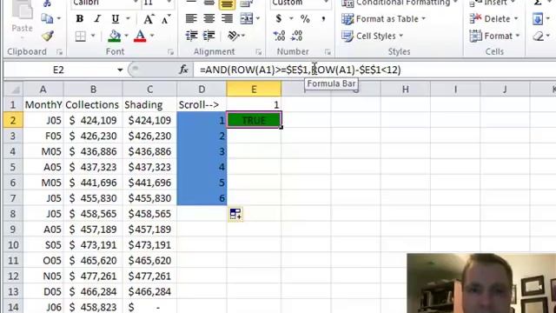This screenshot has width=556, height=313.
Task: Select the Scroll--> cell
Action: click(202, 104)
